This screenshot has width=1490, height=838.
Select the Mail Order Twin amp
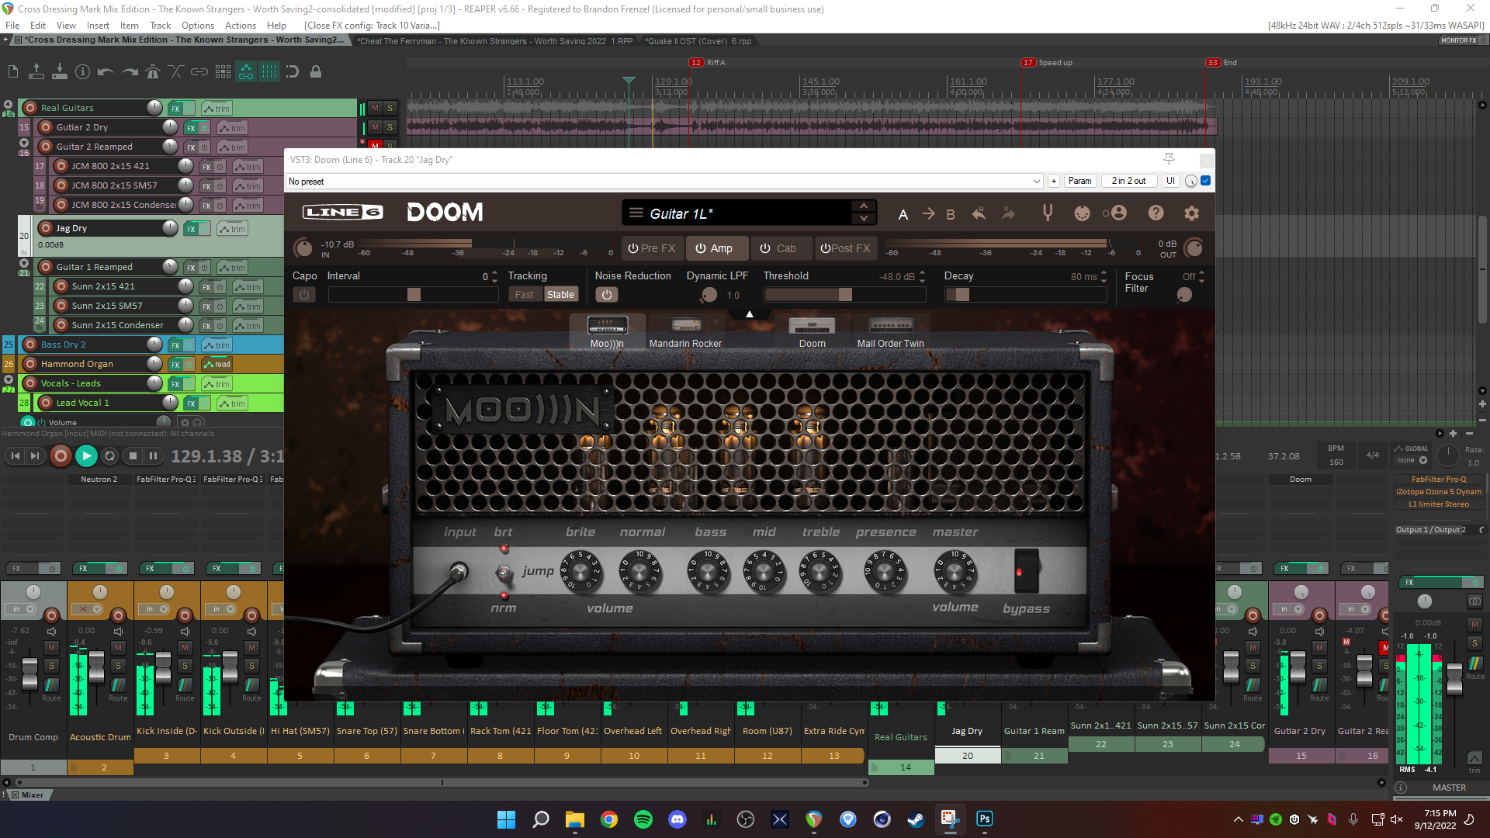(890, 332)
